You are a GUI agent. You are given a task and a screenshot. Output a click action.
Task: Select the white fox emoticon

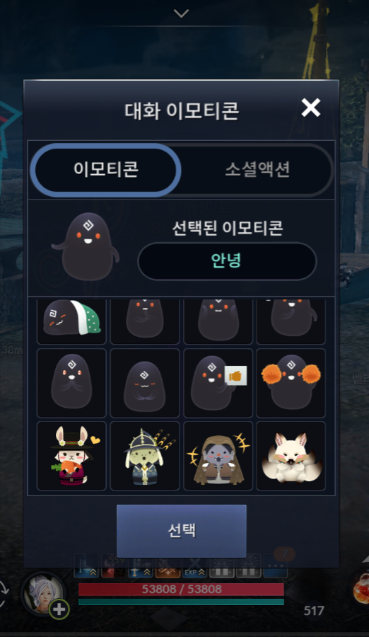coord(291,456)
